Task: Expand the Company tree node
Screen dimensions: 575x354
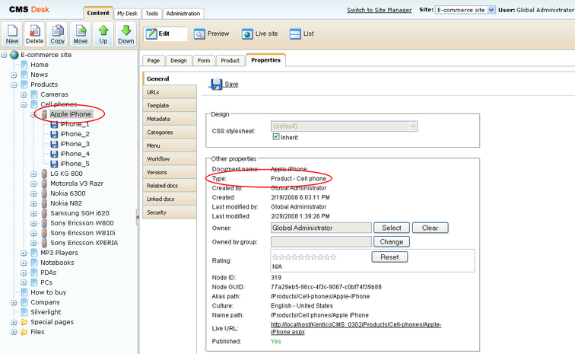Action: [x=14, y=302]
